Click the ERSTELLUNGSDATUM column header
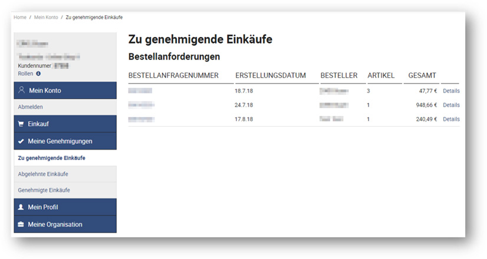Screen dimensions: 487x259 271,75
